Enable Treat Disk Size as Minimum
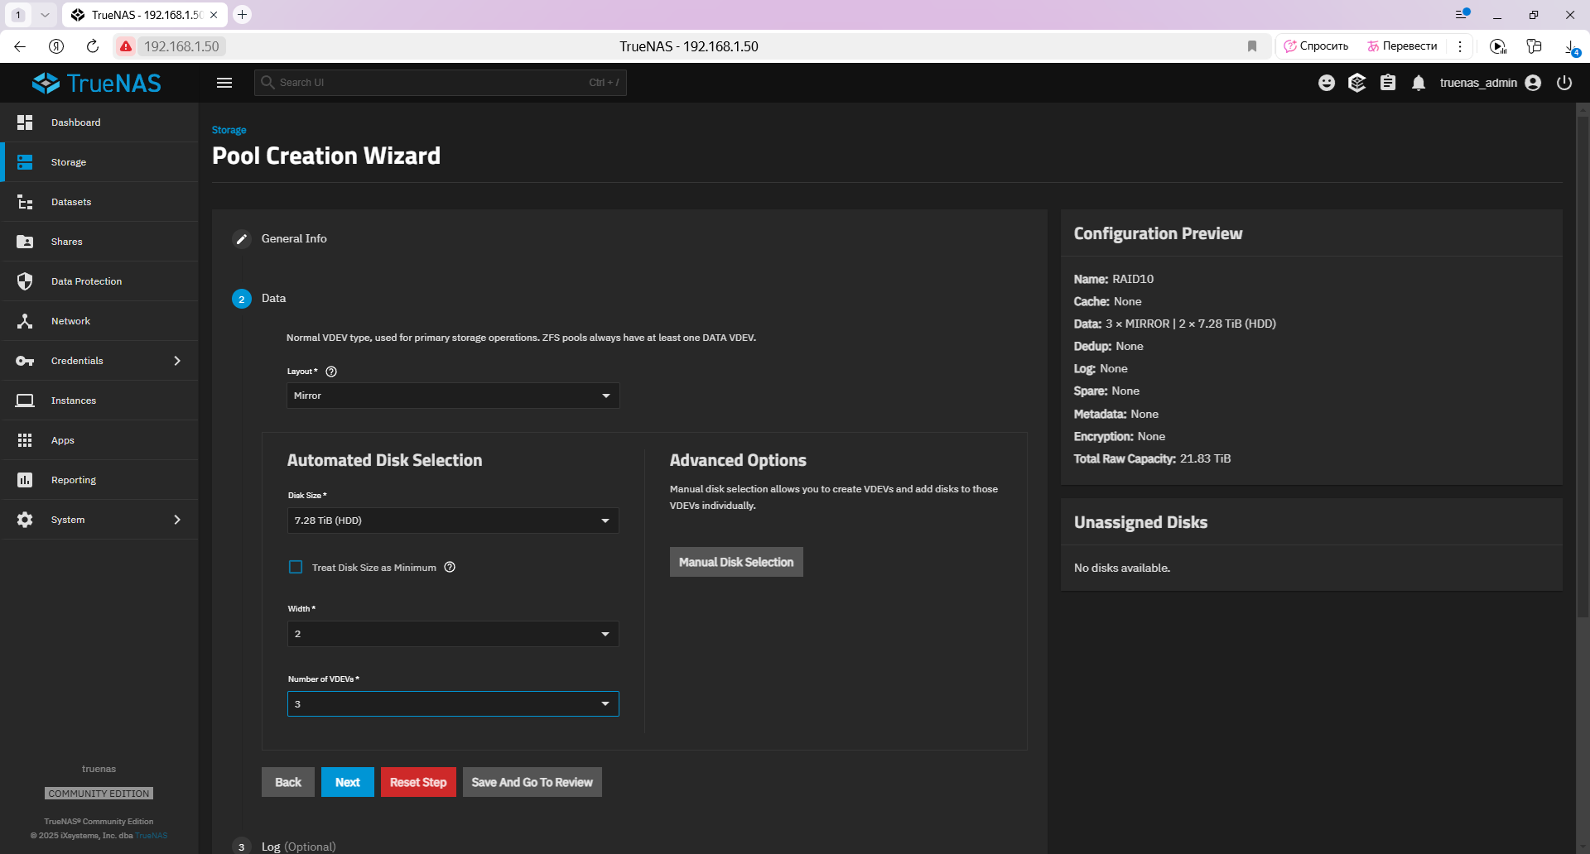1590x854 pixels. [x=296, y=567]
